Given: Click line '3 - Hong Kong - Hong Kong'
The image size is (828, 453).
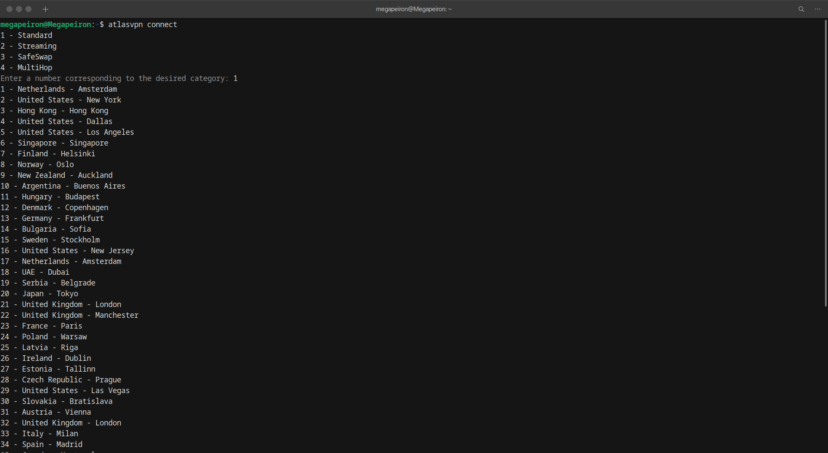Looking at the screenshot, I should click(54, 111).
